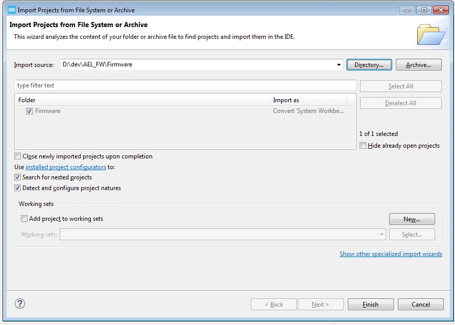
Task: Click the IDE icon in title bar
Action: click(12, 10)
